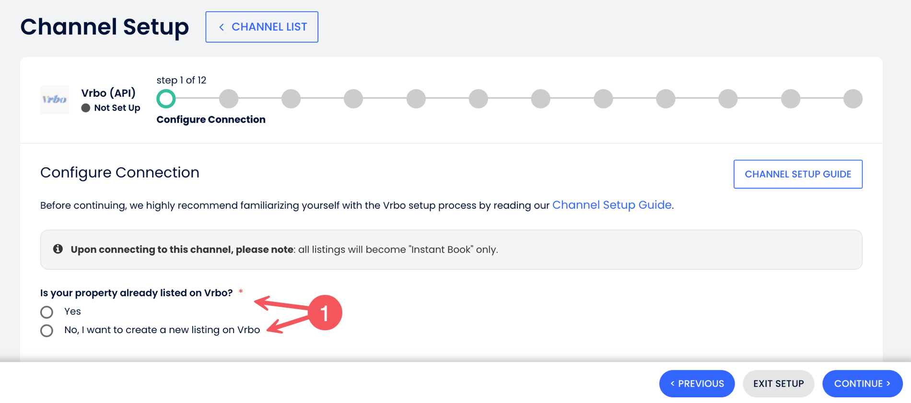Click the Not Set Up status dot
The width and height of the screenshot is (911, 403).
(x=86, y=108)
